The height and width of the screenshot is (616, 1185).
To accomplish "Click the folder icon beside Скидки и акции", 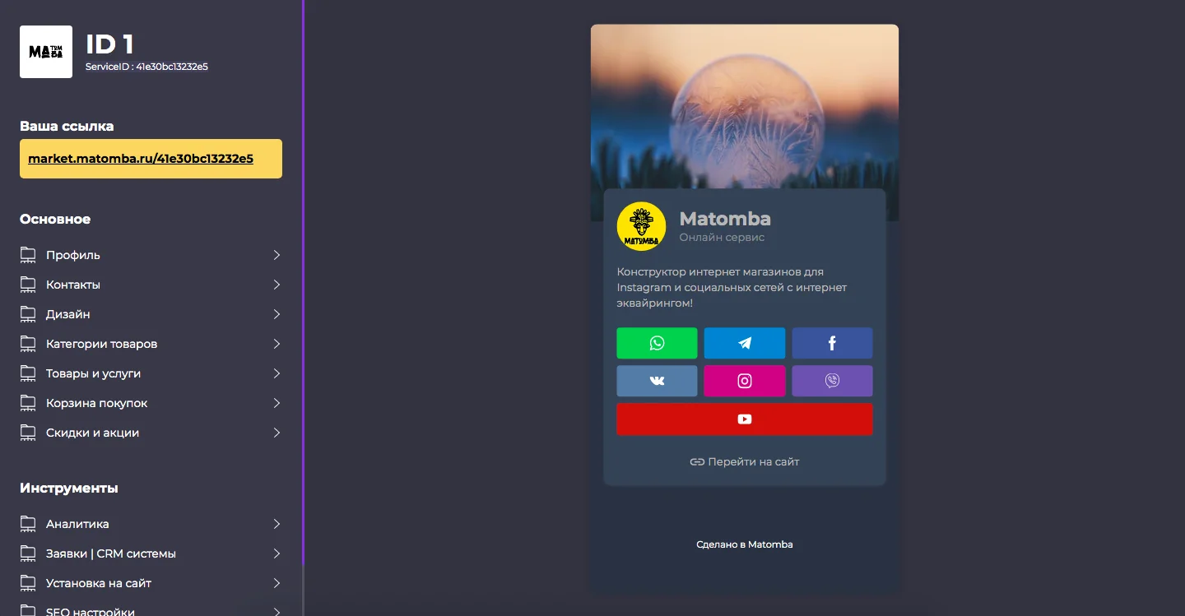I will pos(29,433).
